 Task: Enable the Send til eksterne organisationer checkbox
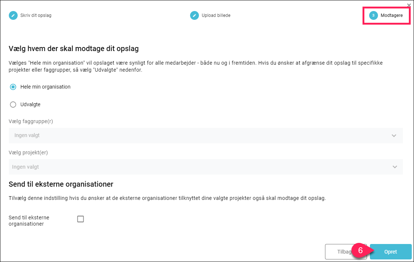pos(81,219)
